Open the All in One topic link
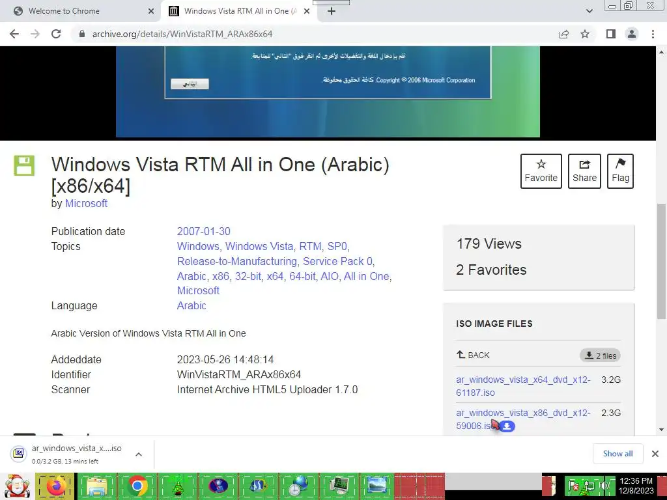This screenshot has width=667, height=500. click(x=366, y=276)
